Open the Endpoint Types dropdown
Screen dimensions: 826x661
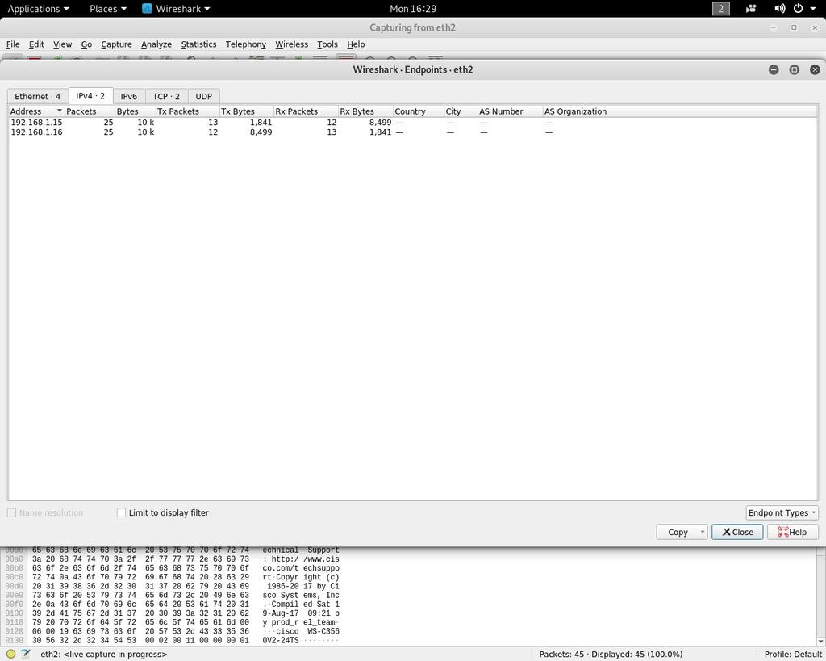(782, 512)
